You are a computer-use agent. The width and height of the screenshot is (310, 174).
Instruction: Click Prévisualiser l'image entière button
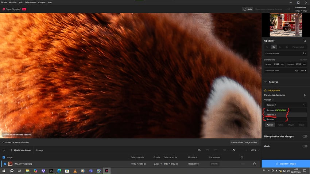coord(244,142)
